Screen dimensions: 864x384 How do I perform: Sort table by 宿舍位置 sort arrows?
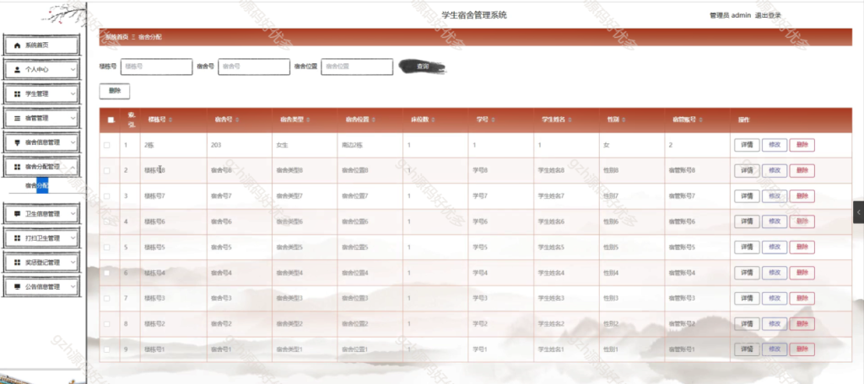point(374,120)
